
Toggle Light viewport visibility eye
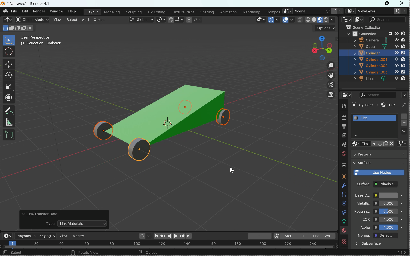click(x=397, y=78)
